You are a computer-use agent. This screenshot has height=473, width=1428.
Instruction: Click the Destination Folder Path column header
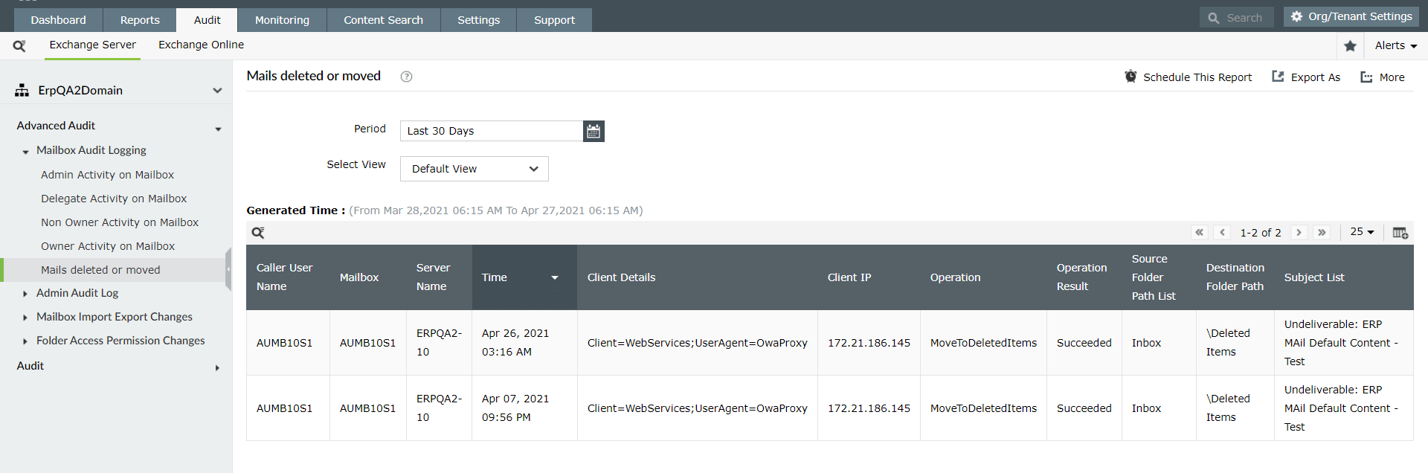coord(1235,277)
